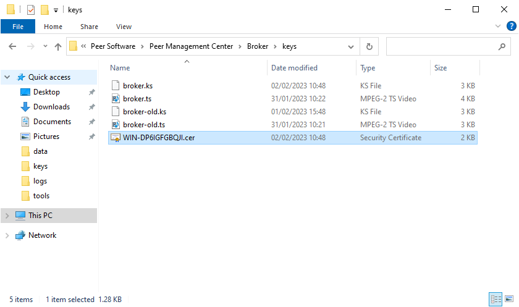The image size is (519, 307).
Task: Click the search box field
Action: coord(442,46)
